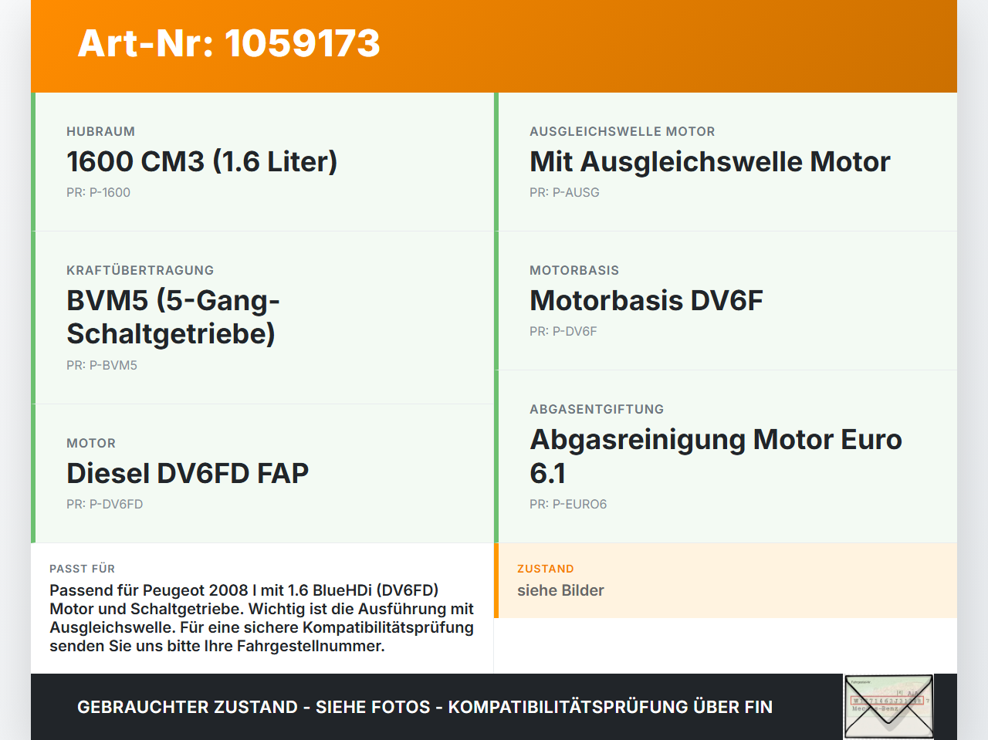Click the code PR: P-1600
Image resolution: width=988 pixels, height=740 pixels.
click(98, 192)
